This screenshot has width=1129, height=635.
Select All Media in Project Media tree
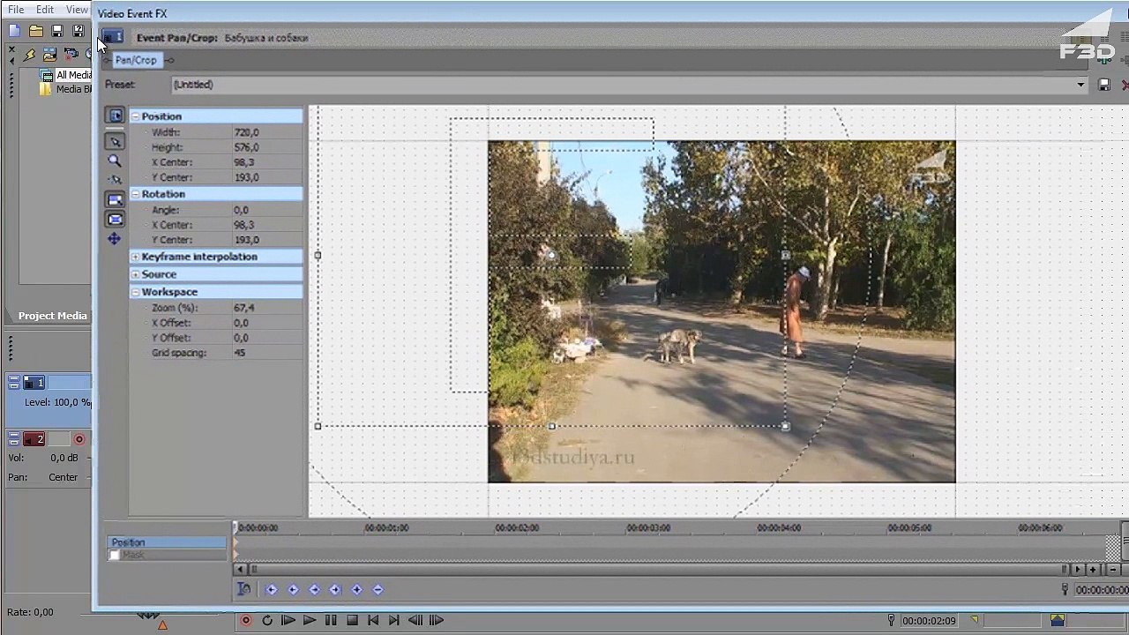74,75
